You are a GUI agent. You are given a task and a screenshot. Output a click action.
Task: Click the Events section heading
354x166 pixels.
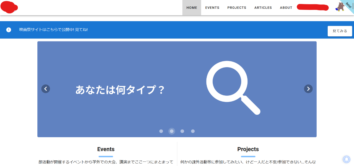(x=106, y=149)
